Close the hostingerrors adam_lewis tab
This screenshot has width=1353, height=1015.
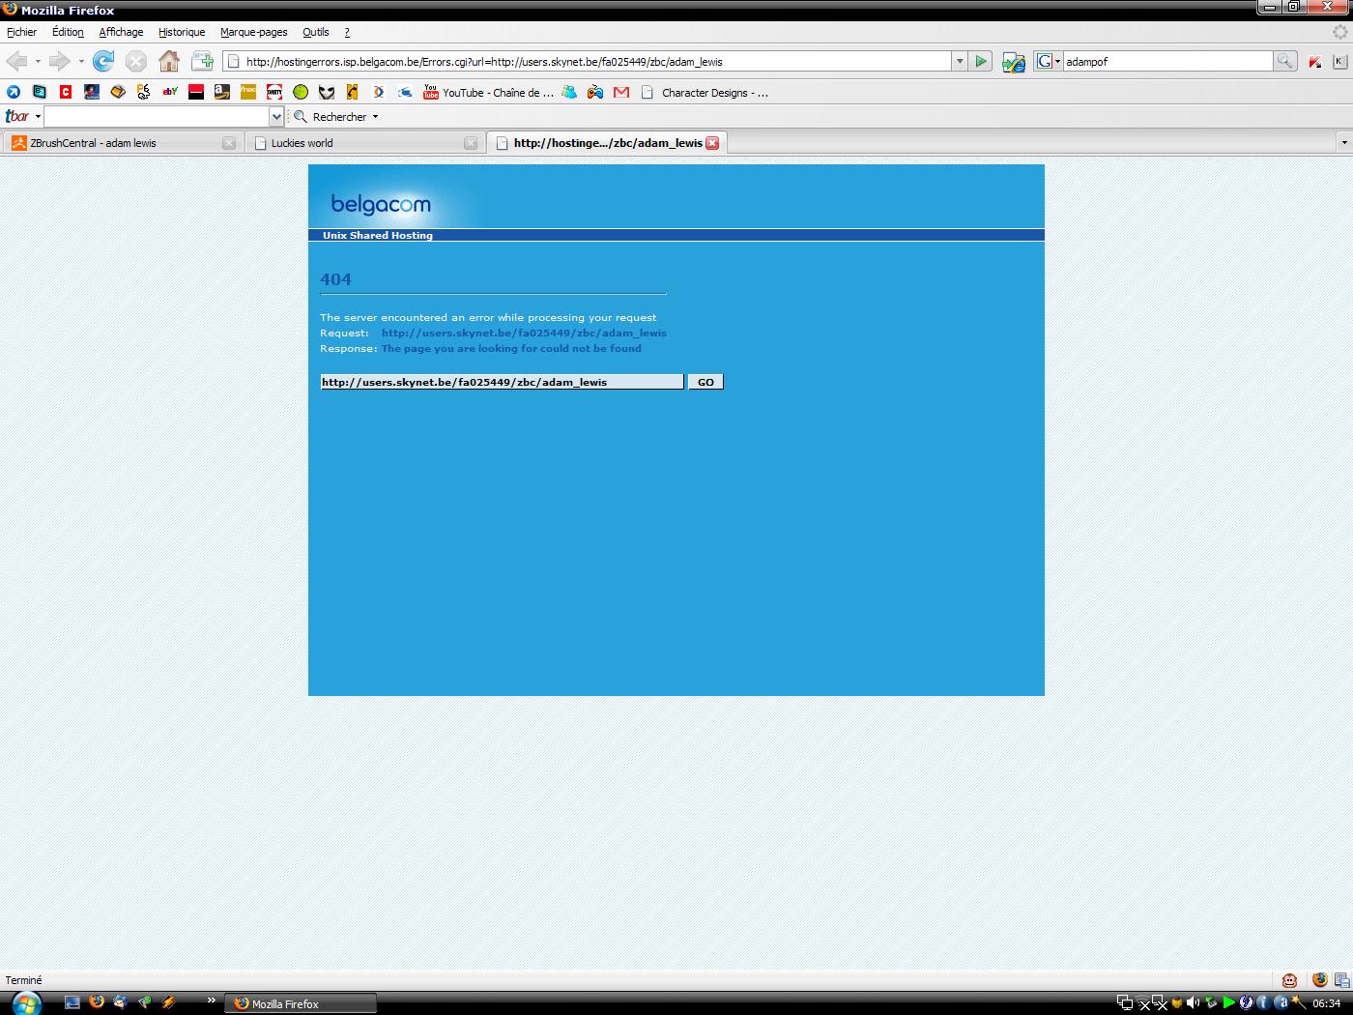click(712, 143)
